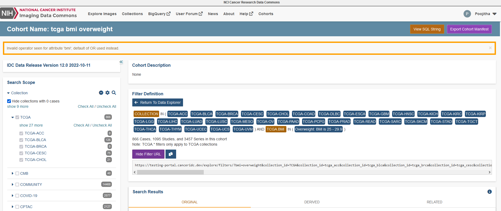
Task: Open Collections menu item
Action: [132, 14]
